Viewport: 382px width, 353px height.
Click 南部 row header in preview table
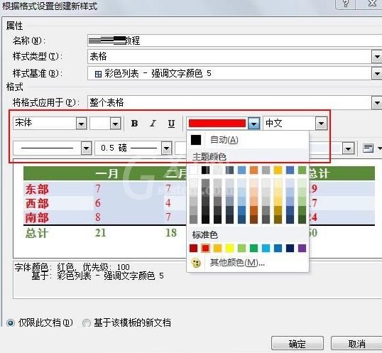[37, 217]
